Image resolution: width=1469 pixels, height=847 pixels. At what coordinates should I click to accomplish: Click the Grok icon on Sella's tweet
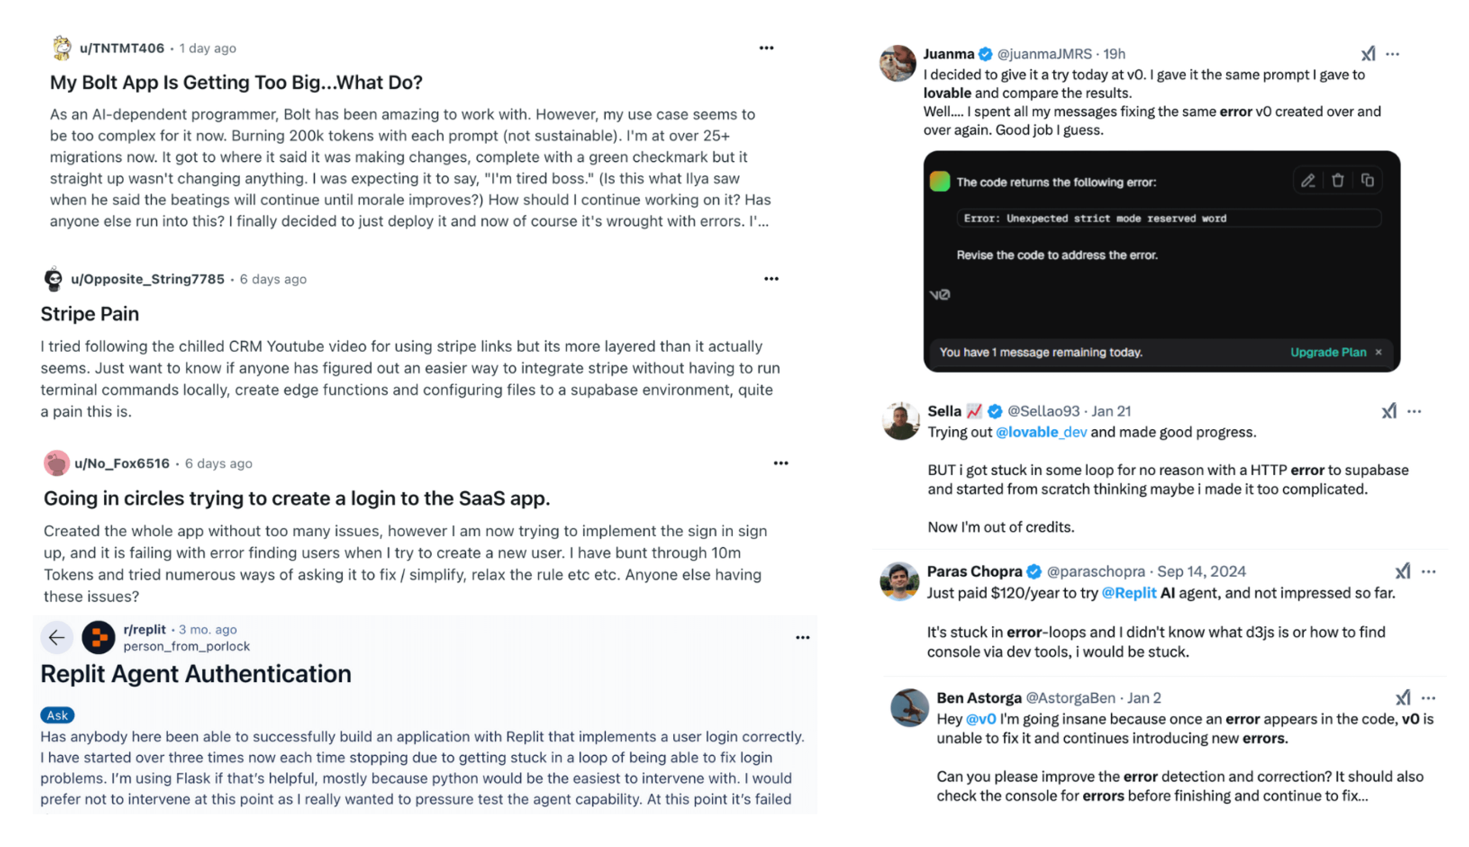pos(1389,412)
